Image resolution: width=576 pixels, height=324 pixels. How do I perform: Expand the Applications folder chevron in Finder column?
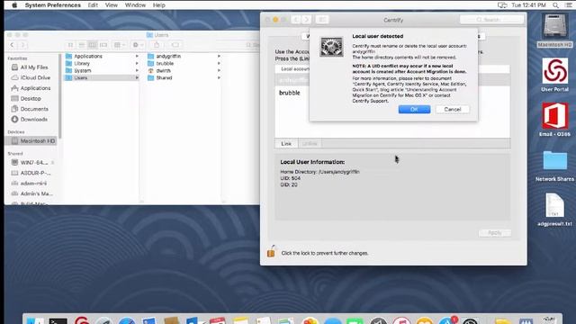[x=137, y=56]
